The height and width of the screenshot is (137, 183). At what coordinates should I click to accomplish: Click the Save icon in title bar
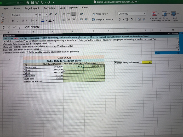pos(32,2)
